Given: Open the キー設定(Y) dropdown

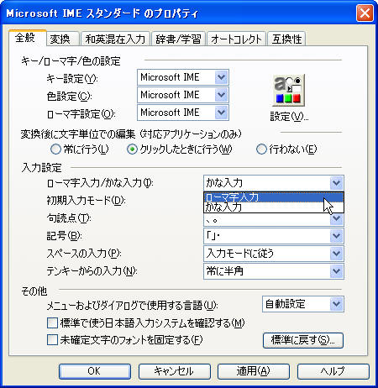Looking at the screenshot, I should (183, 77).
